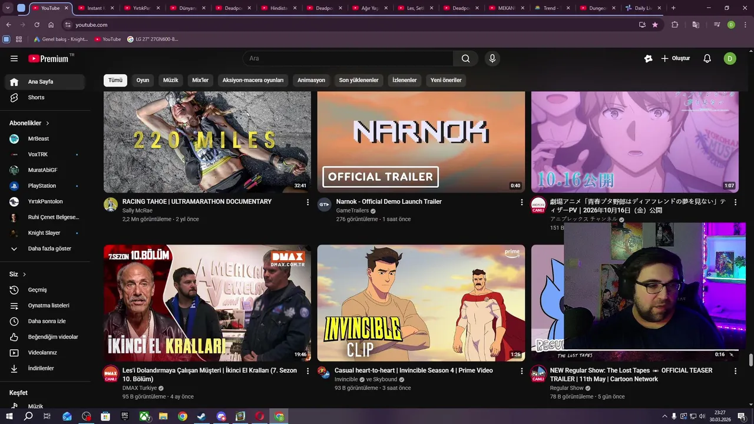Bookmark page with the star icon

pos(655,25)
